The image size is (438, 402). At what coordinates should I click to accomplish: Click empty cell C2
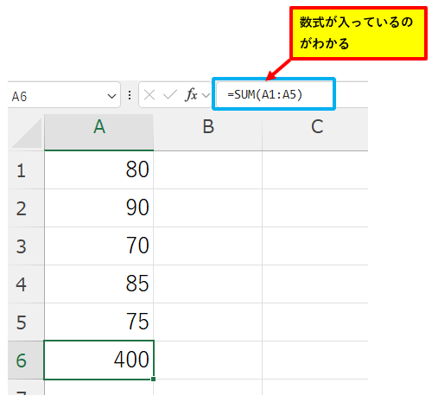click(x=315, y=208)
